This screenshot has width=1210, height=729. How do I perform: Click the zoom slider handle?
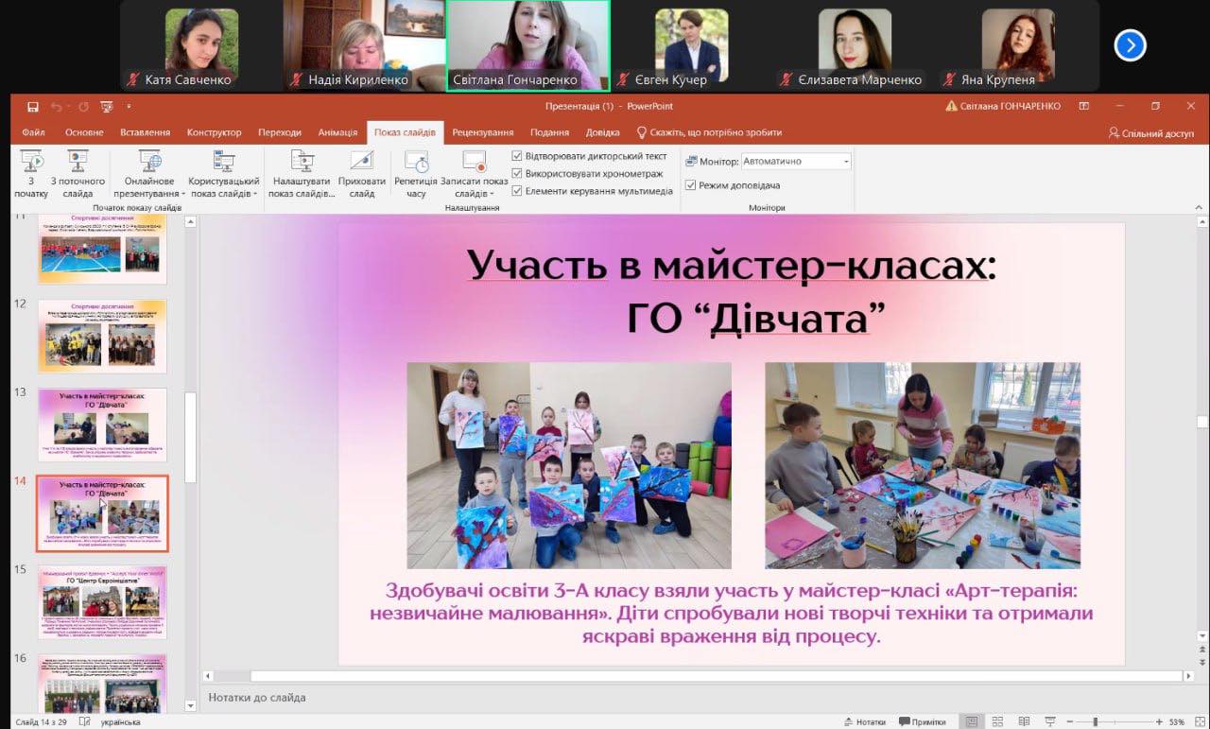[x=1096, y=721]
